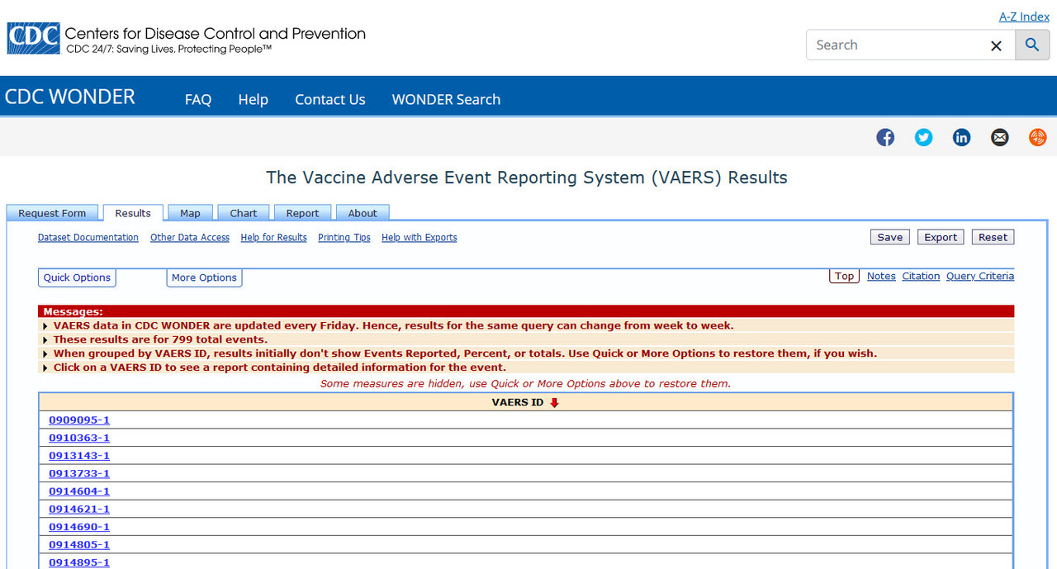Open the Dataset Documentation link

click(88, 238)
